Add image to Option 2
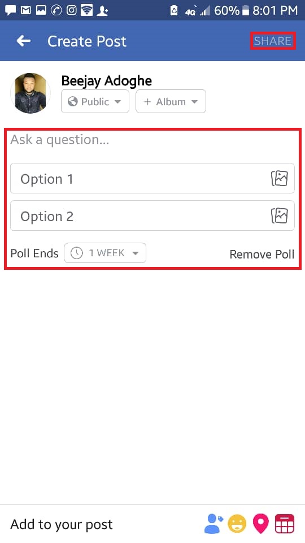This screenshot has height=543, width=305. click(280, 216)
